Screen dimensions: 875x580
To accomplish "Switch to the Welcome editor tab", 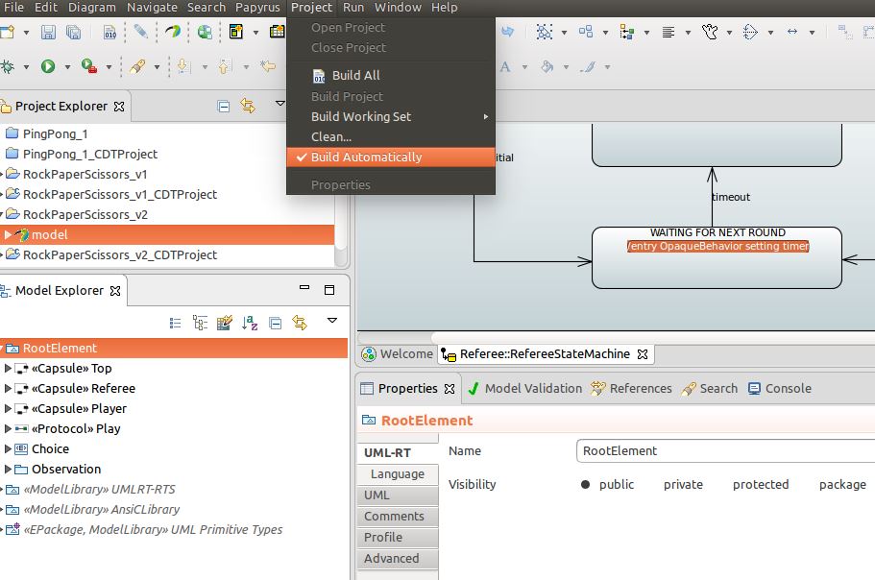I will (x=398, y=354).
